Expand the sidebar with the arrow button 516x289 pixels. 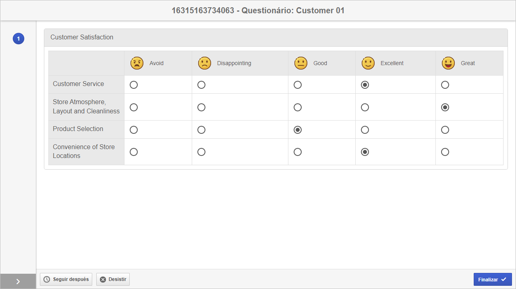[x=18, y=281]
